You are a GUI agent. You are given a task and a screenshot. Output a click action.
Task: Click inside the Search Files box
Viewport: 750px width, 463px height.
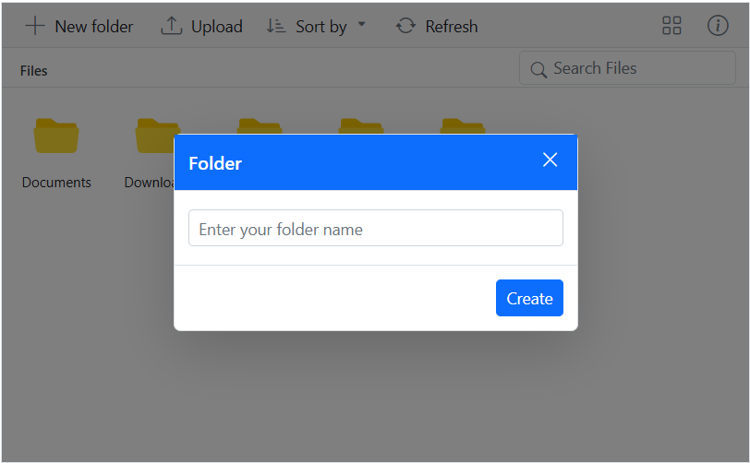click(x=628, y=68)
